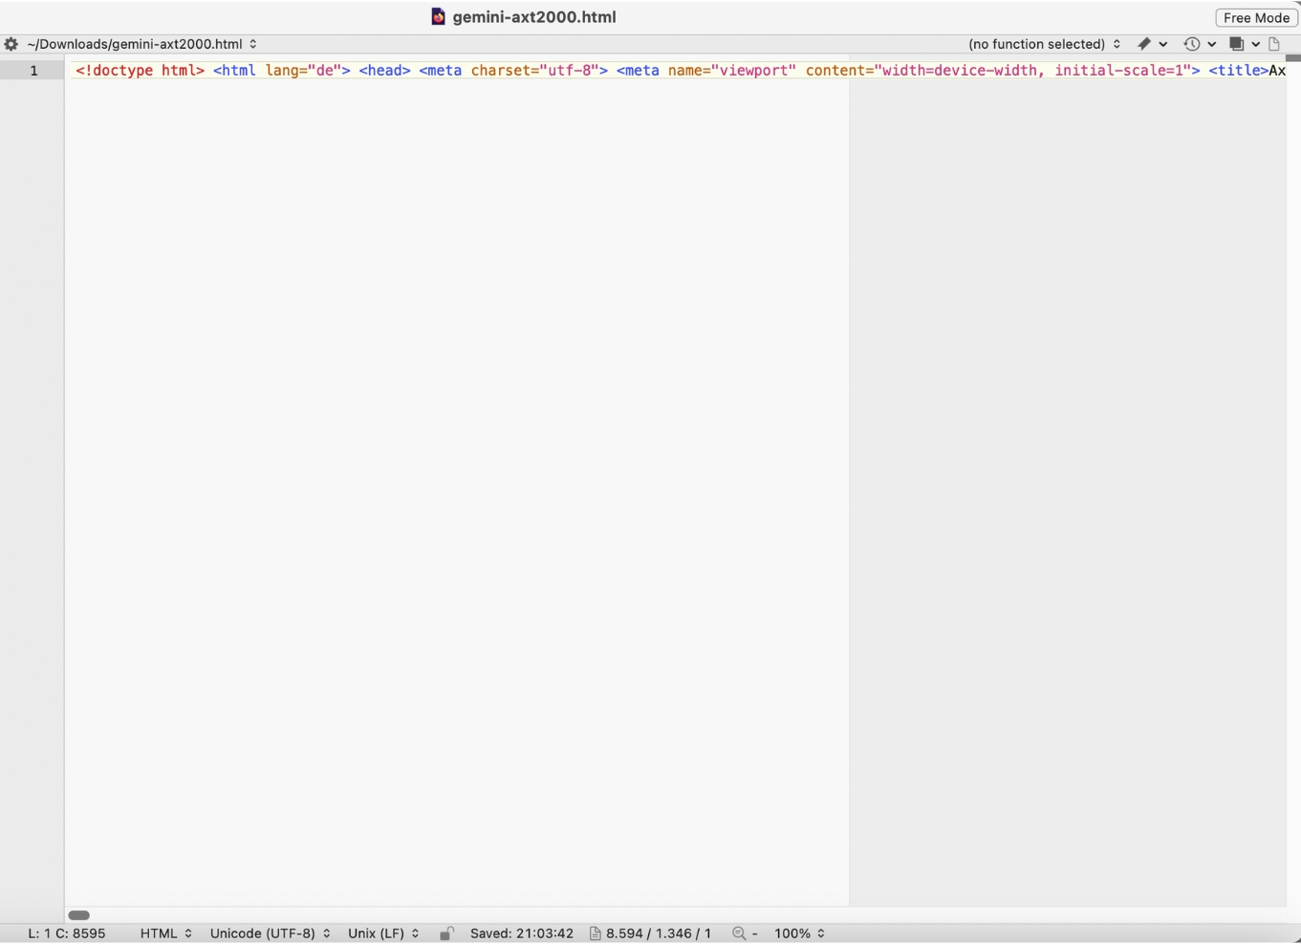Click the zoom-out magnifier icon in status bar

pos(740,933)
